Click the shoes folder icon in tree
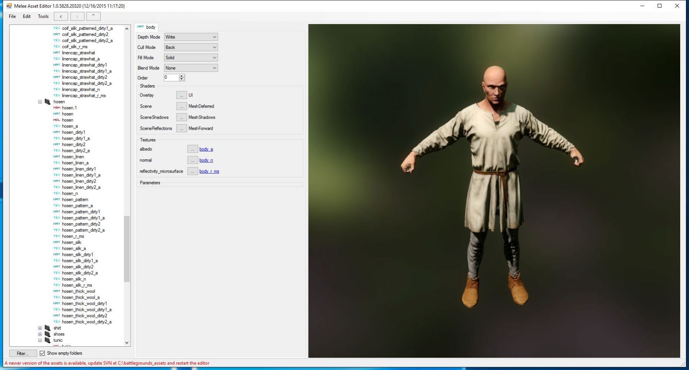This screenshot has width=689, height=370. point(47,334)
